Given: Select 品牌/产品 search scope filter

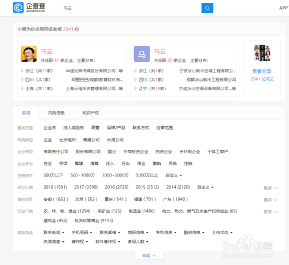Looking at the screenshot, I should click(116, 128).
